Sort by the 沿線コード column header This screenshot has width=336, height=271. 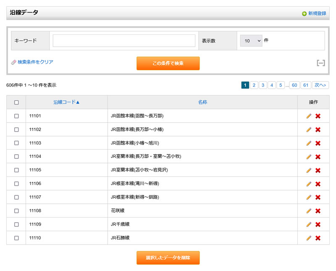66,102
